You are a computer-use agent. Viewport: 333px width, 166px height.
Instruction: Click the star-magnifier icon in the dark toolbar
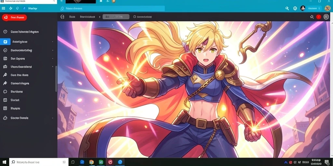312,17
